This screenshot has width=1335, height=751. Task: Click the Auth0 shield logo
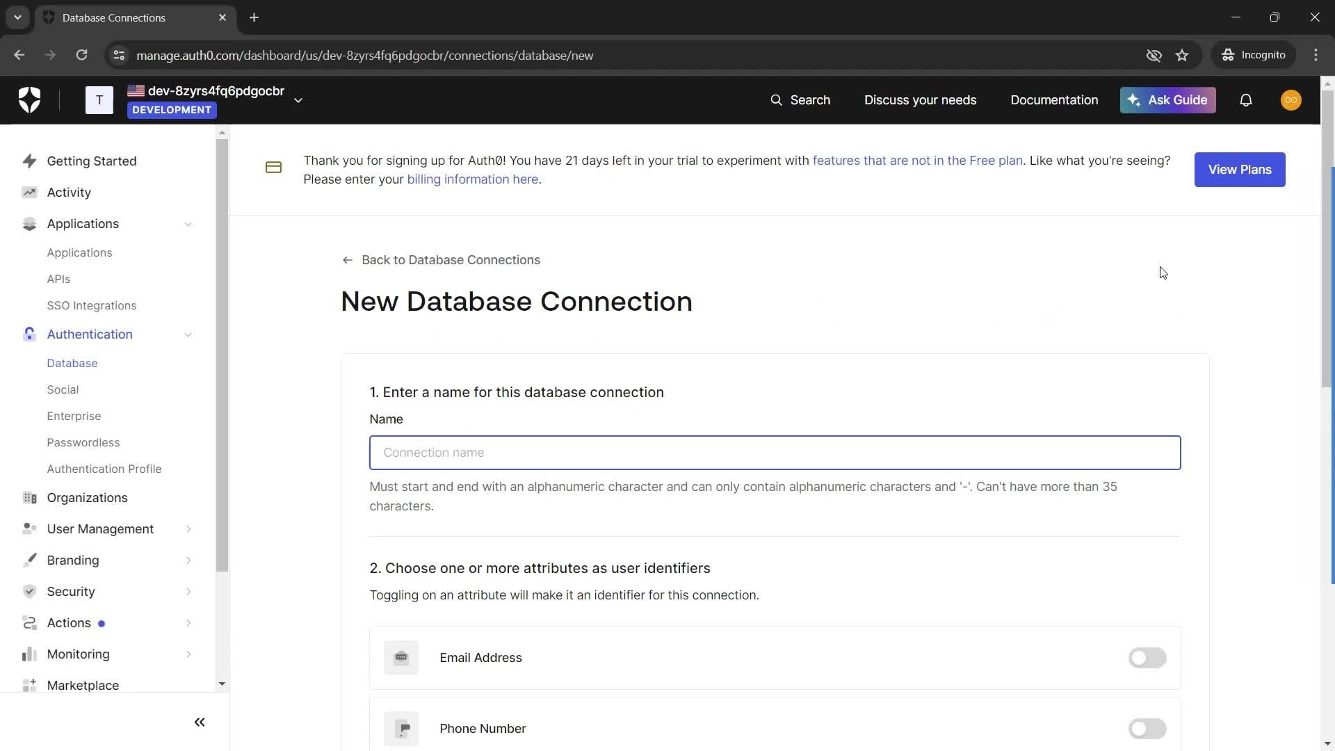point(29,100)
